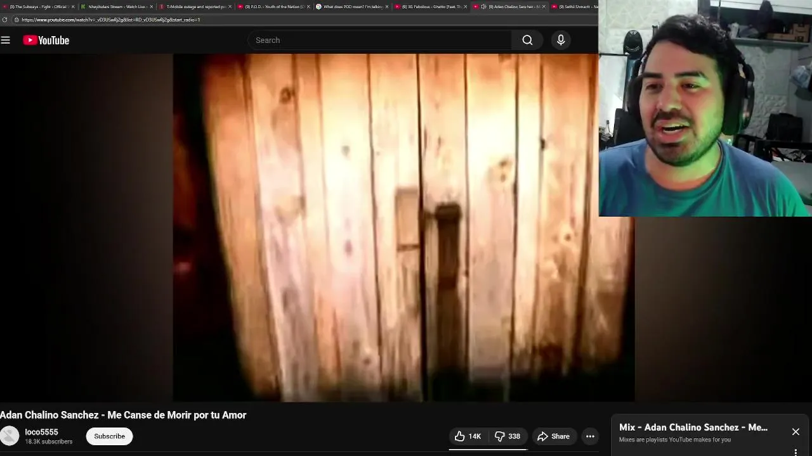
Task: Close the P.O.D. Youth of the Nation tab
Action: click(308, 6)
